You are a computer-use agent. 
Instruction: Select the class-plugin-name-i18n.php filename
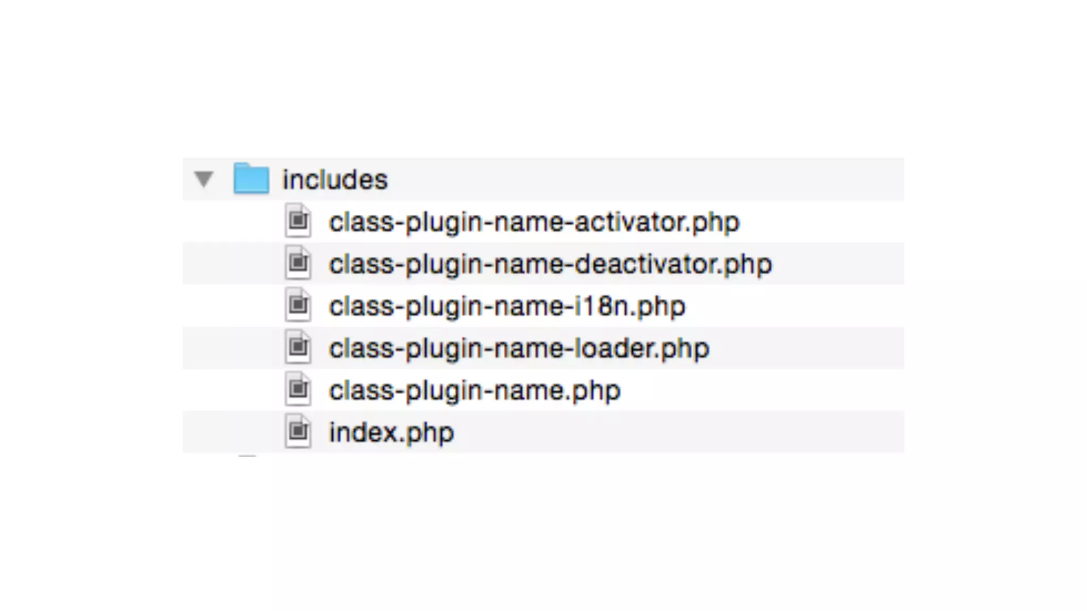[507, 306]
